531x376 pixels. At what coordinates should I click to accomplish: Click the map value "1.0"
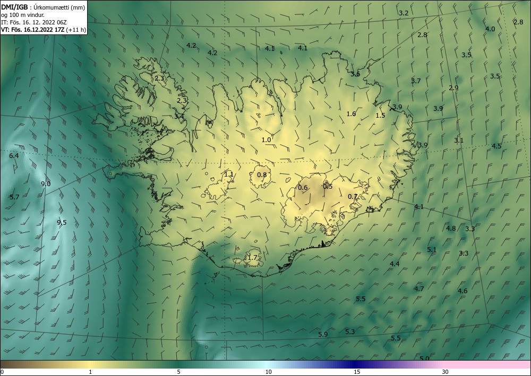pos(266,140)
